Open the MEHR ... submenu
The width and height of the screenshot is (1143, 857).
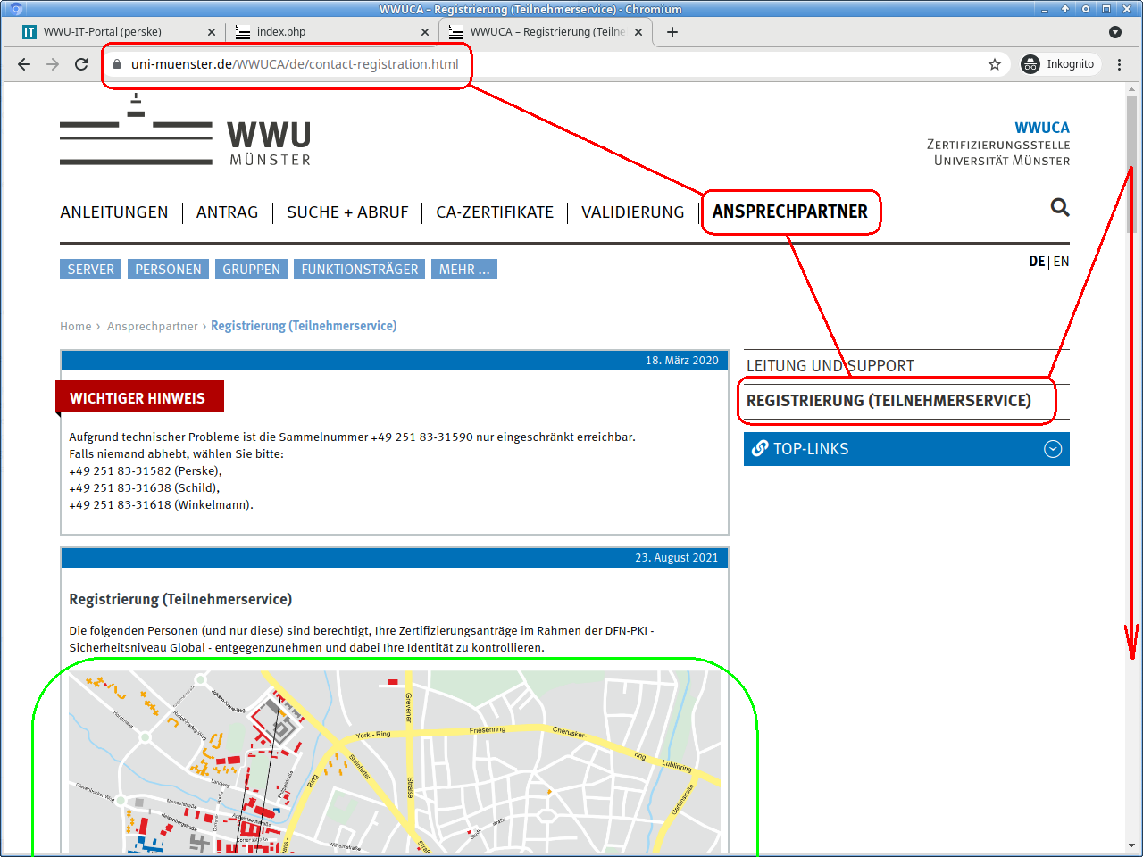[x=464, y=270]
